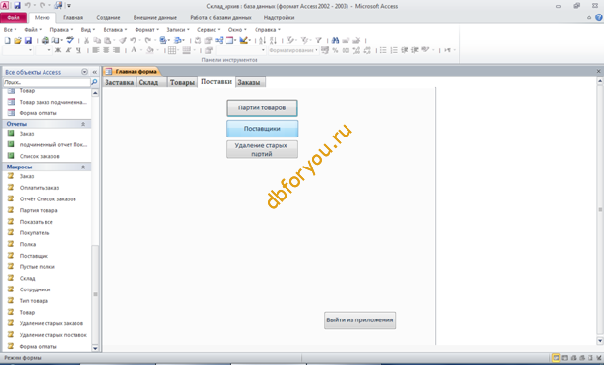The width and height of the screenshot is (604, 365).
Task: Open the Все menu dropdown
Action: [x=10, y=30]
